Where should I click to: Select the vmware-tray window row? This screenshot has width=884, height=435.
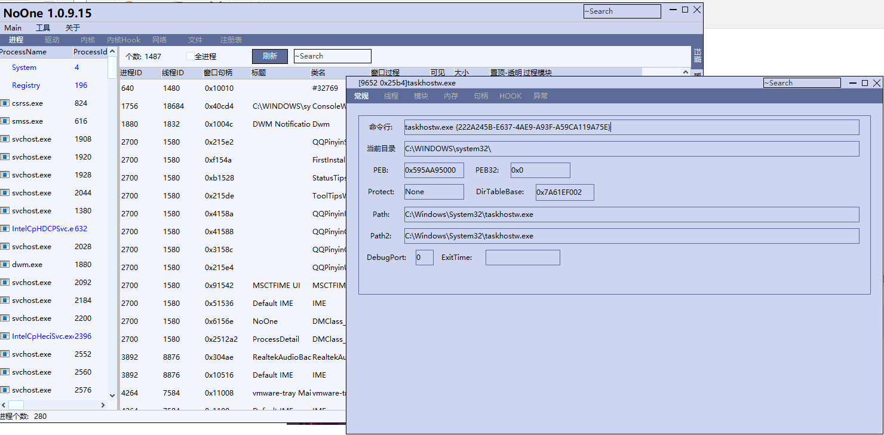click(233, 393)
